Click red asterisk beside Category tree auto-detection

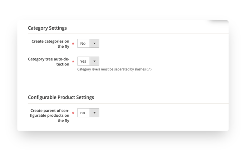tap(73, 61)
